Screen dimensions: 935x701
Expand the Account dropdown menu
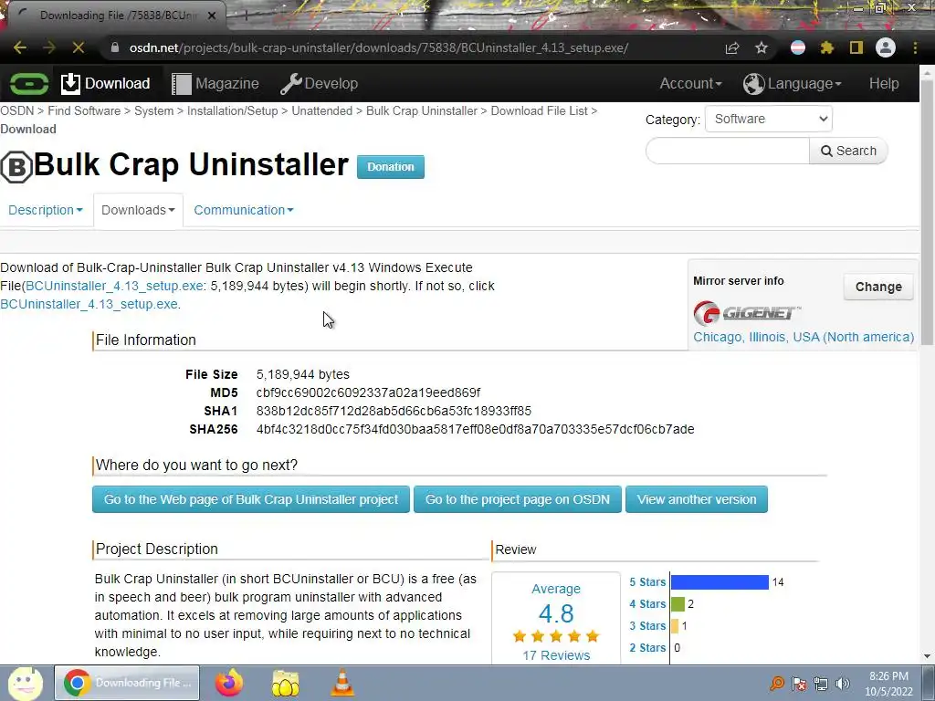(x=690, y=83)
